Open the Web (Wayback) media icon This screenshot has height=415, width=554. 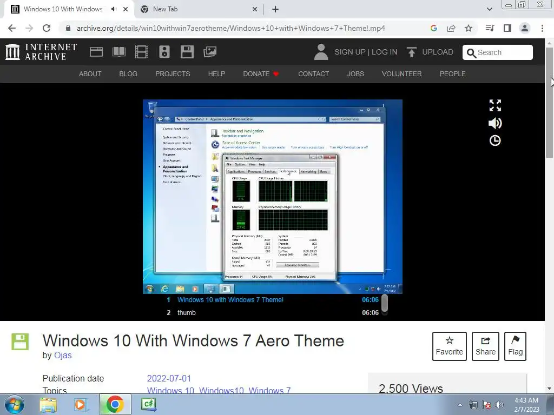tap(96, 52)
